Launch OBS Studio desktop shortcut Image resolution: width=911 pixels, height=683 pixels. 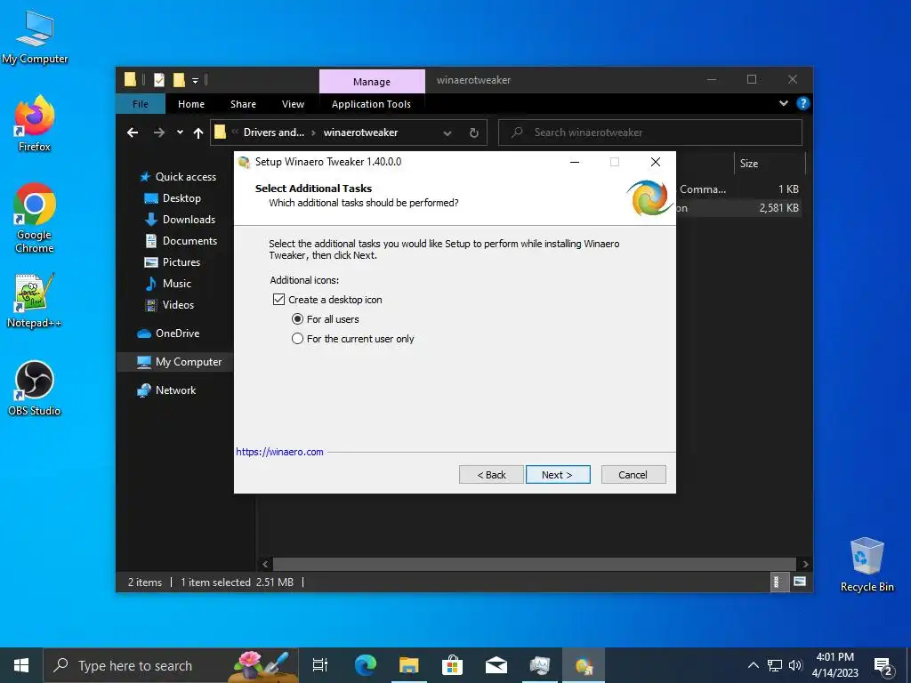click(35, 389)
